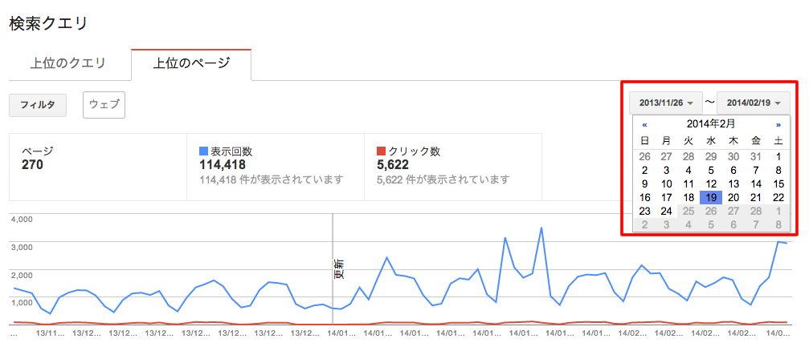Choose February 1 in the calendar
Viewport: 809px width, 355px height.
point(778,156)
